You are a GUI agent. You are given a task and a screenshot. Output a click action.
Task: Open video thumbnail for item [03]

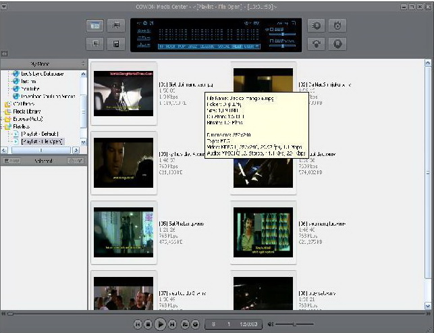[124, 163]
